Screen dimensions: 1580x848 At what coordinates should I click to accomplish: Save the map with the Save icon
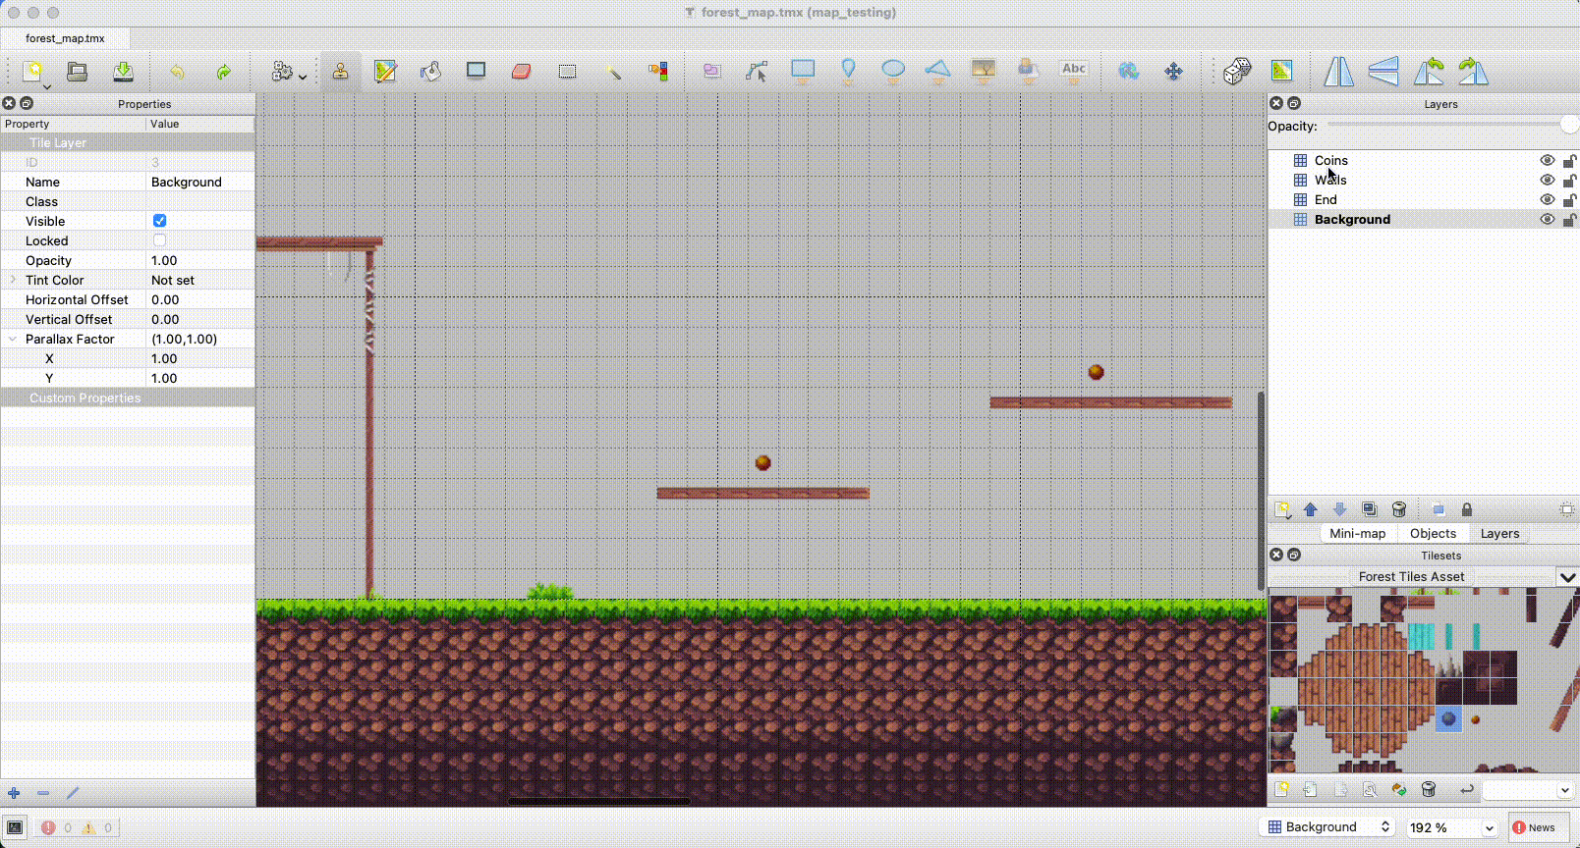click(123, 72)
